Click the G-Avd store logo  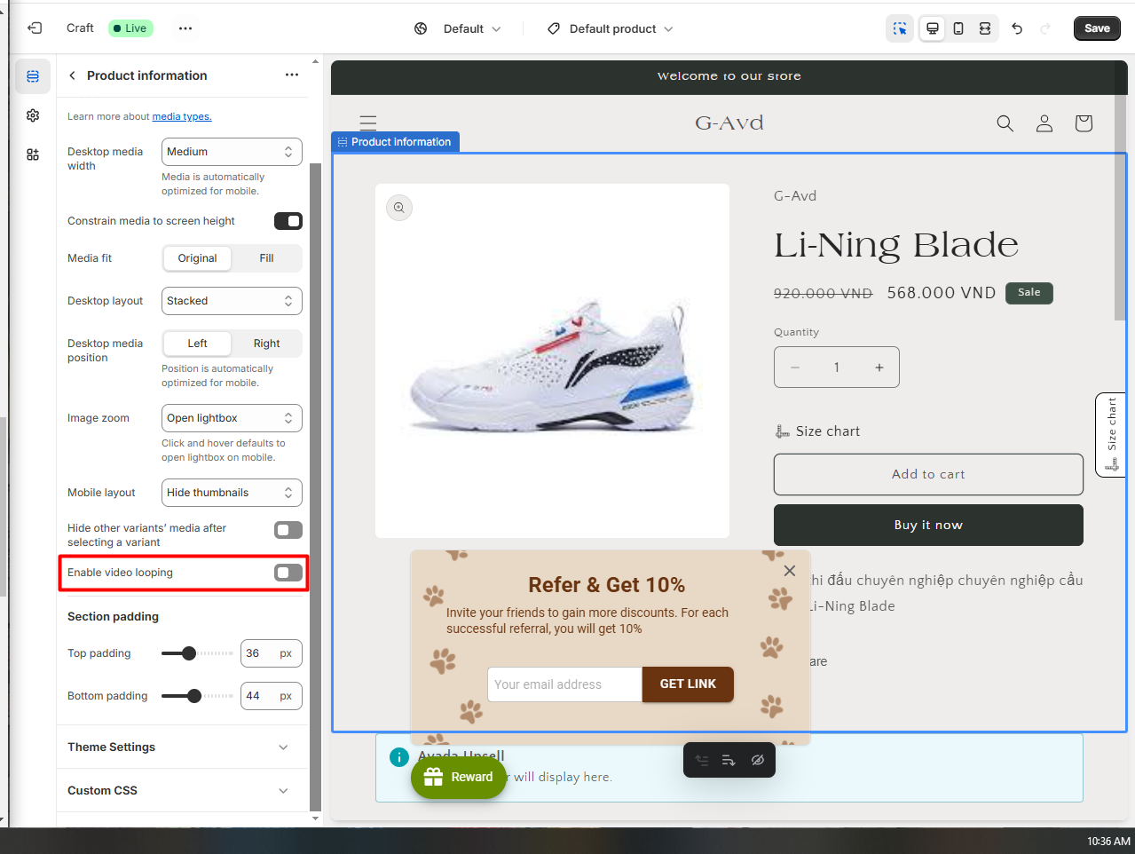729,123
